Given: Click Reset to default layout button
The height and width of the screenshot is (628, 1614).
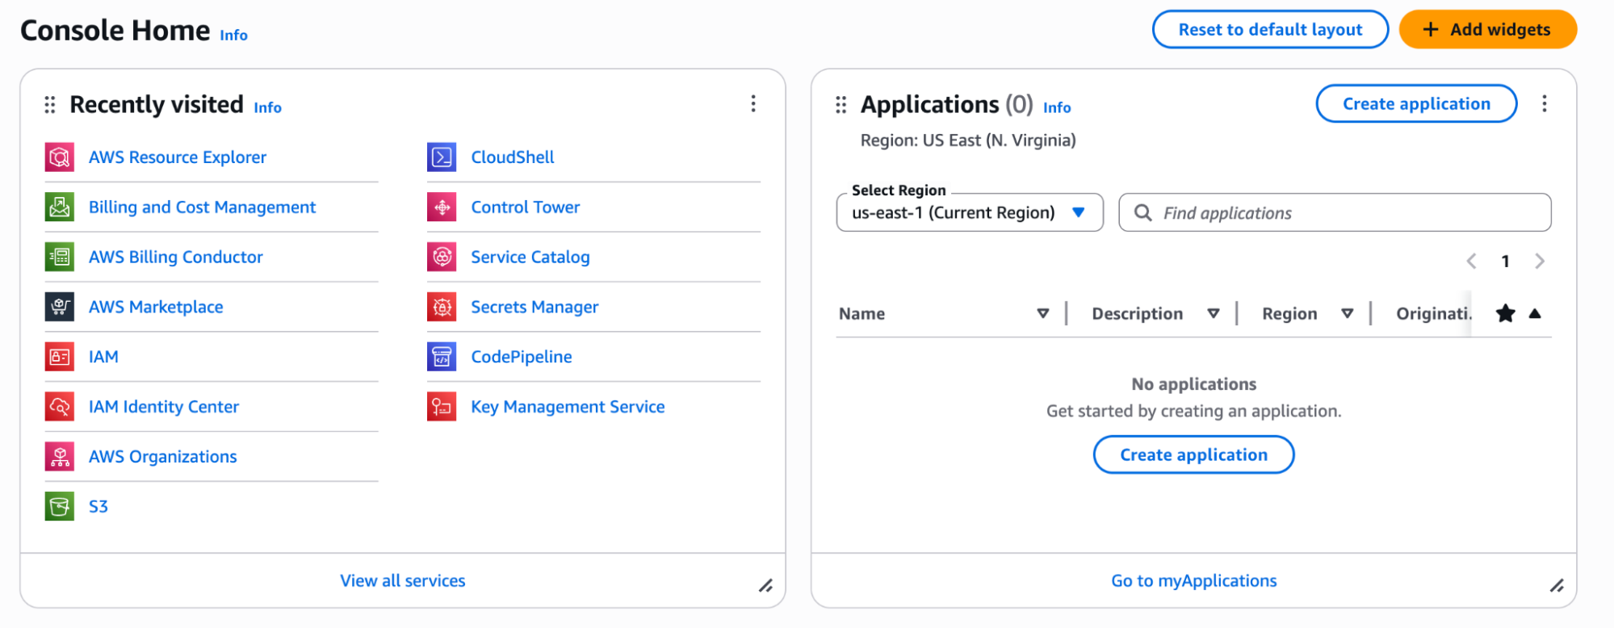Looking at the screenshot, I should click(1270, 30).
